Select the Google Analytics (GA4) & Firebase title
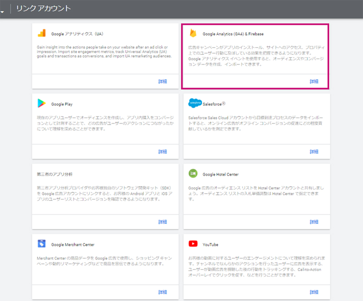363x301 pixels. 233,34
